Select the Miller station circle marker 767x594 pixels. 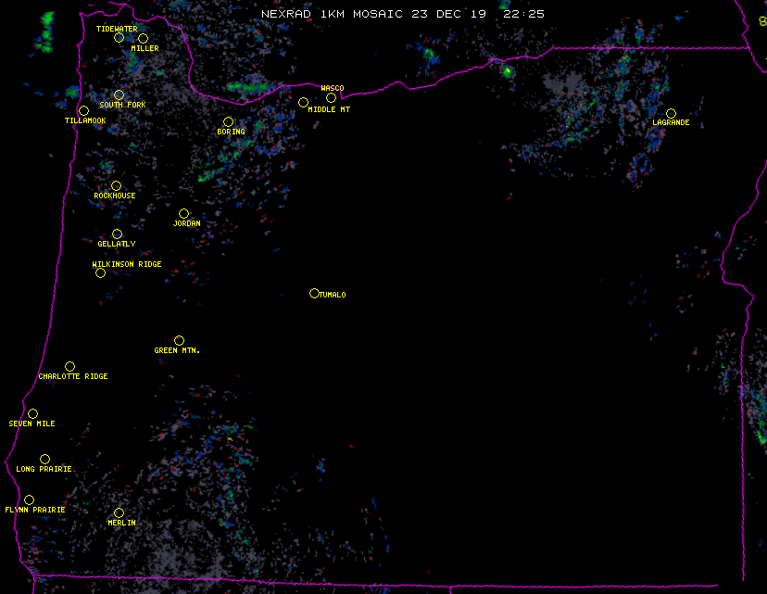pos(143,39)
